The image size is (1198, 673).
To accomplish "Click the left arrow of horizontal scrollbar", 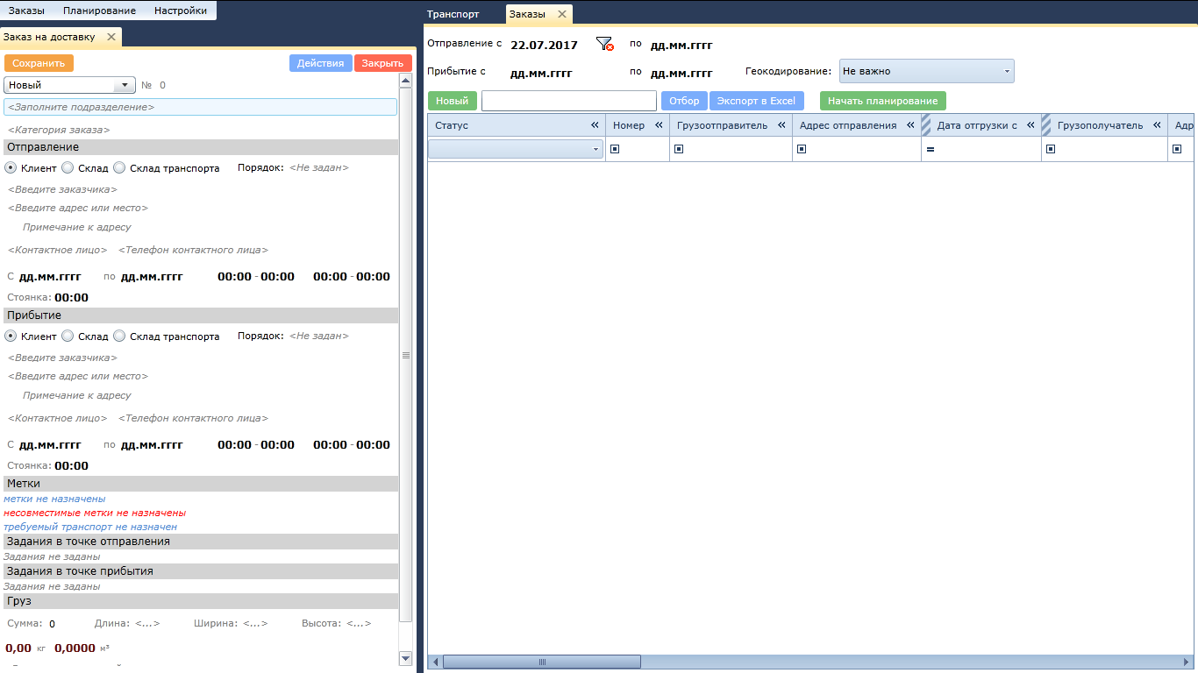I will (x=434, y=662).
